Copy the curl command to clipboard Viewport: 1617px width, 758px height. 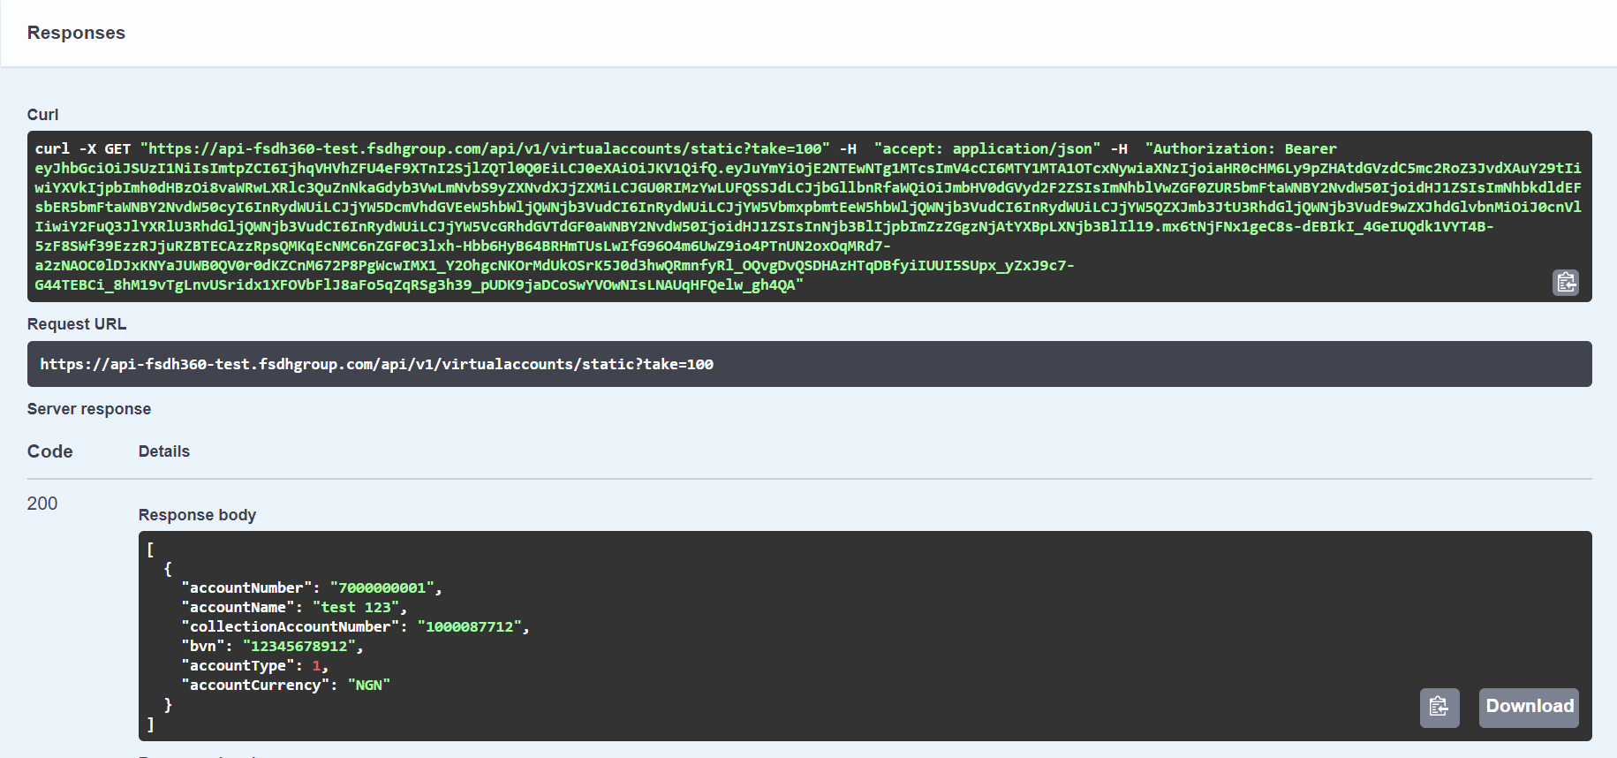(1565, 283)
